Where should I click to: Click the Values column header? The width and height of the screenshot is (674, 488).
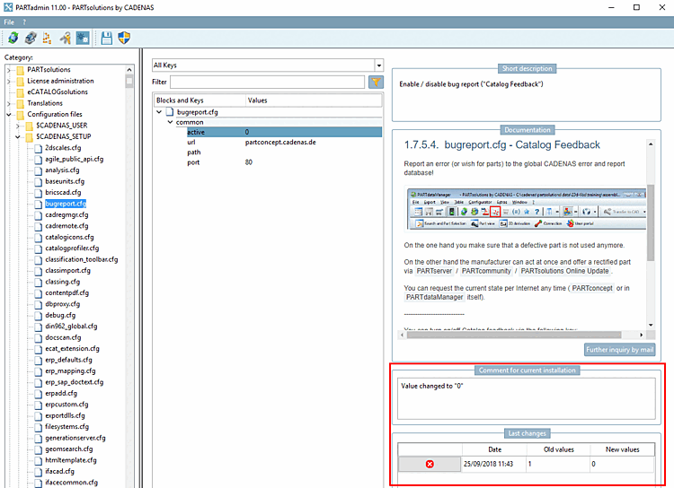tap(314, 100)
